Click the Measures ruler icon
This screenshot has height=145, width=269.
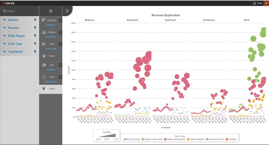[44, 20]
